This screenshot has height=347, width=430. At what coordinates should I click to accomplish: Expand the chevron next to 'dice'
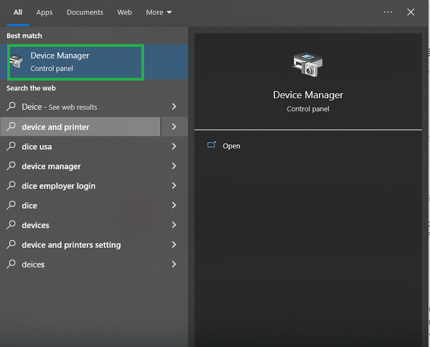click(x=174, y=205)
